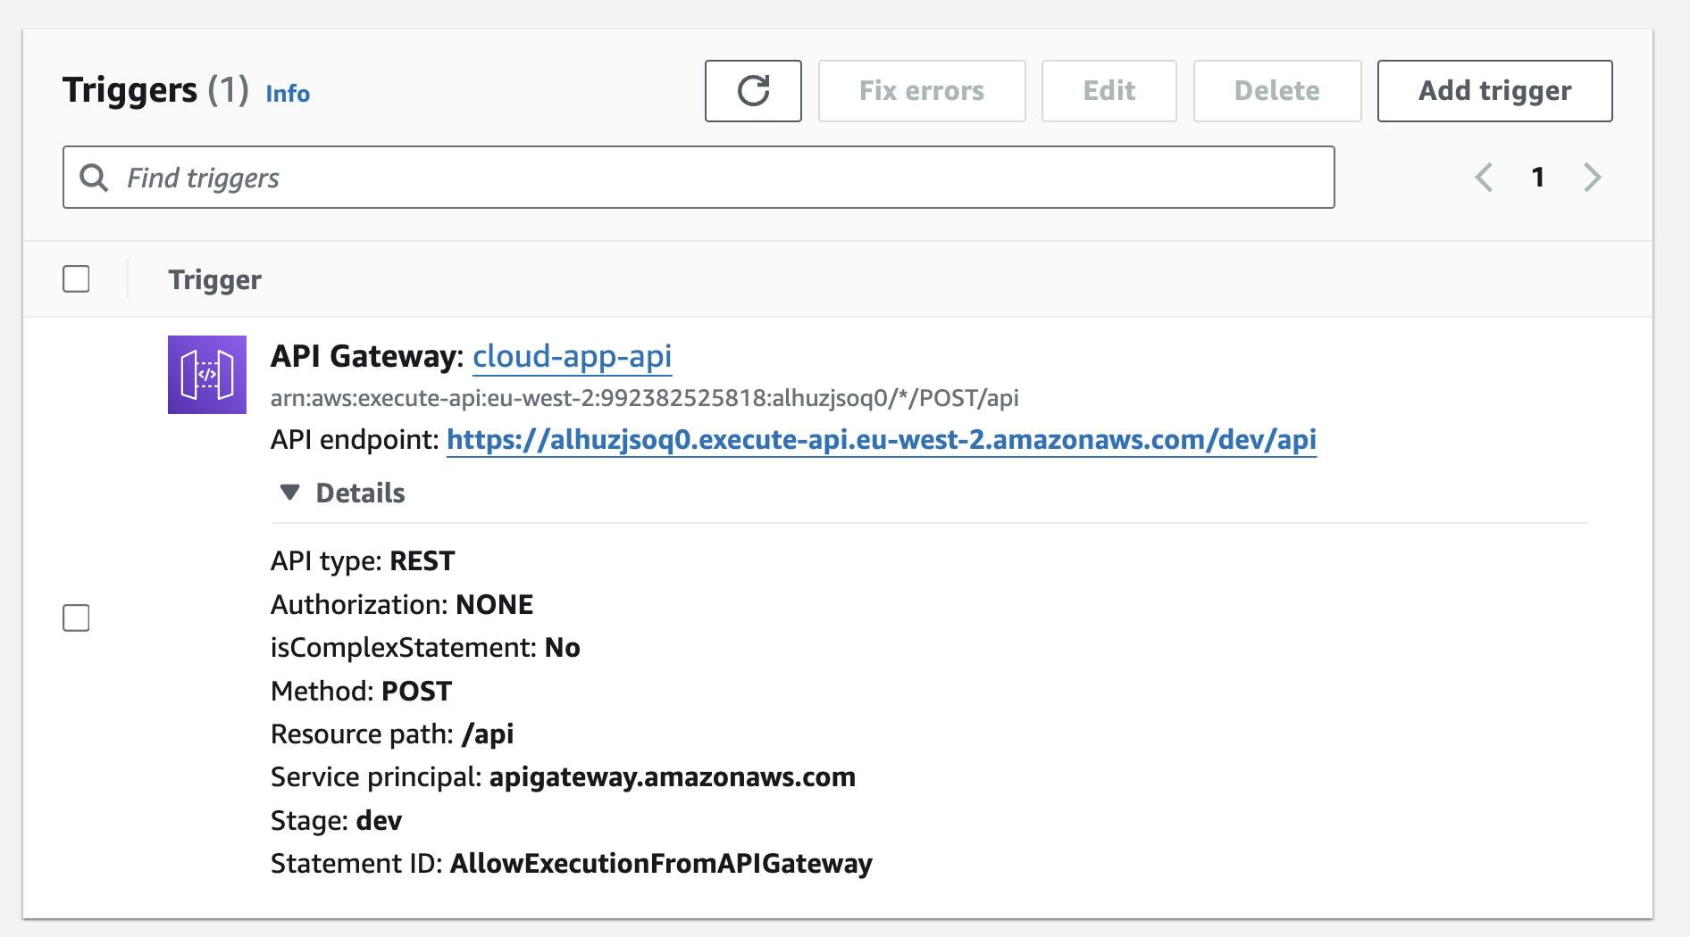1690x937 pixels.
Task: Click the 'Stage: dev' line
Action: coord(336,821)
